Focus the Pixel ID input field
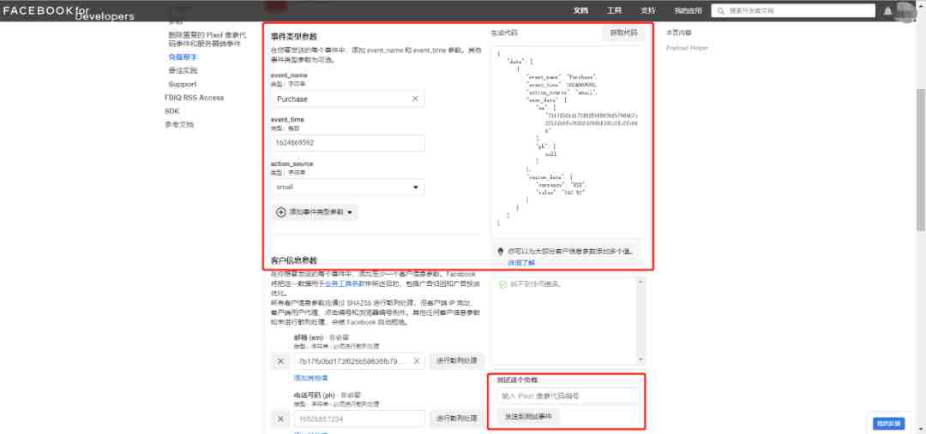Viewport: 926px width, 434px height. 568,395
